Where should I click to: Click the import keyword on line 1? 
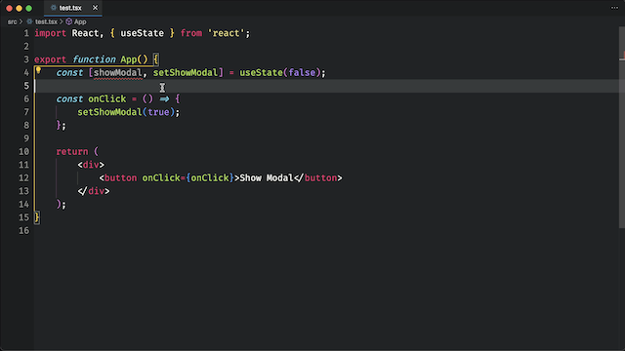pos(50,33)
